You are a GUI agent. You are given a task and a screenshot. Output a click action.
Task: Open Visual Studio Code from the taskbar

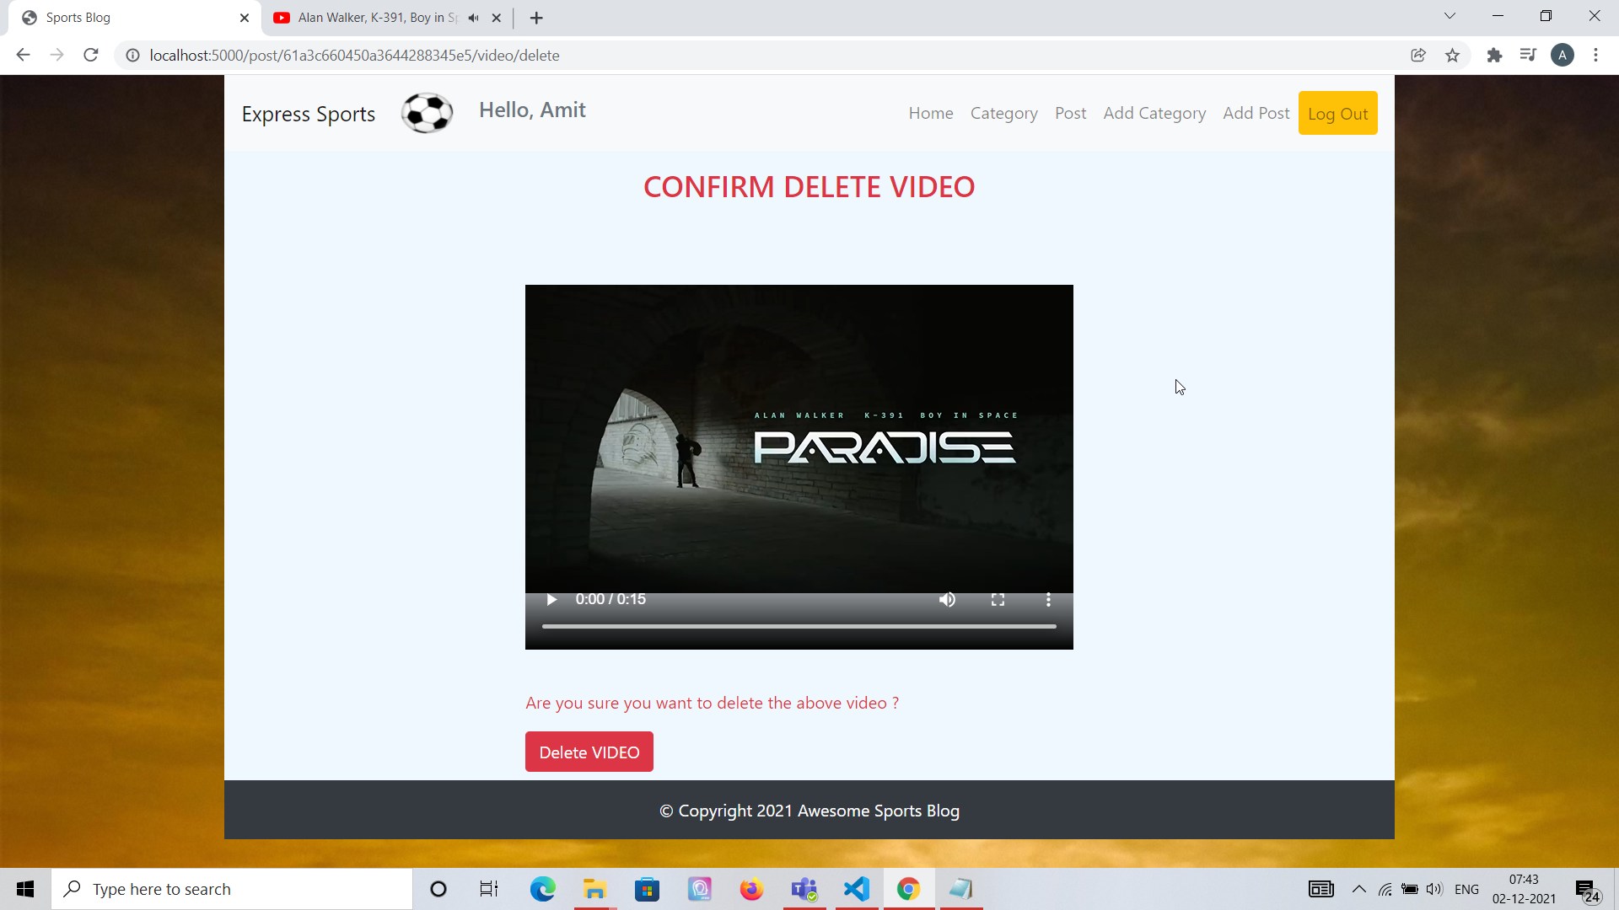(857, 889)
